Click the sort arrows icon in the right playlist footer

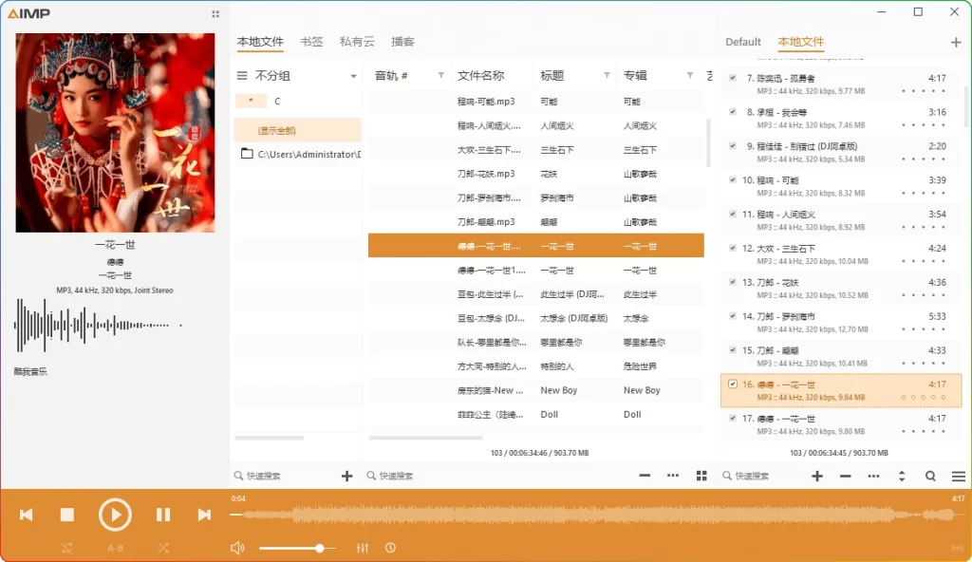click(901, 476)
